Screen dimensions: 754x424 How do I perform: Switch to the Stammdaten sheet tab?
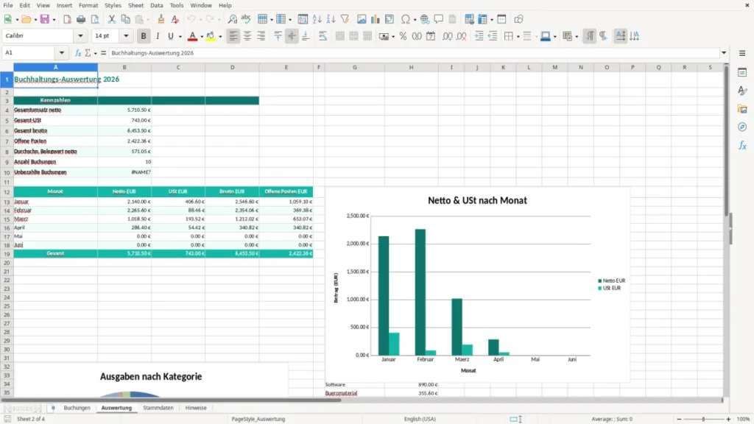click(158, 408)
